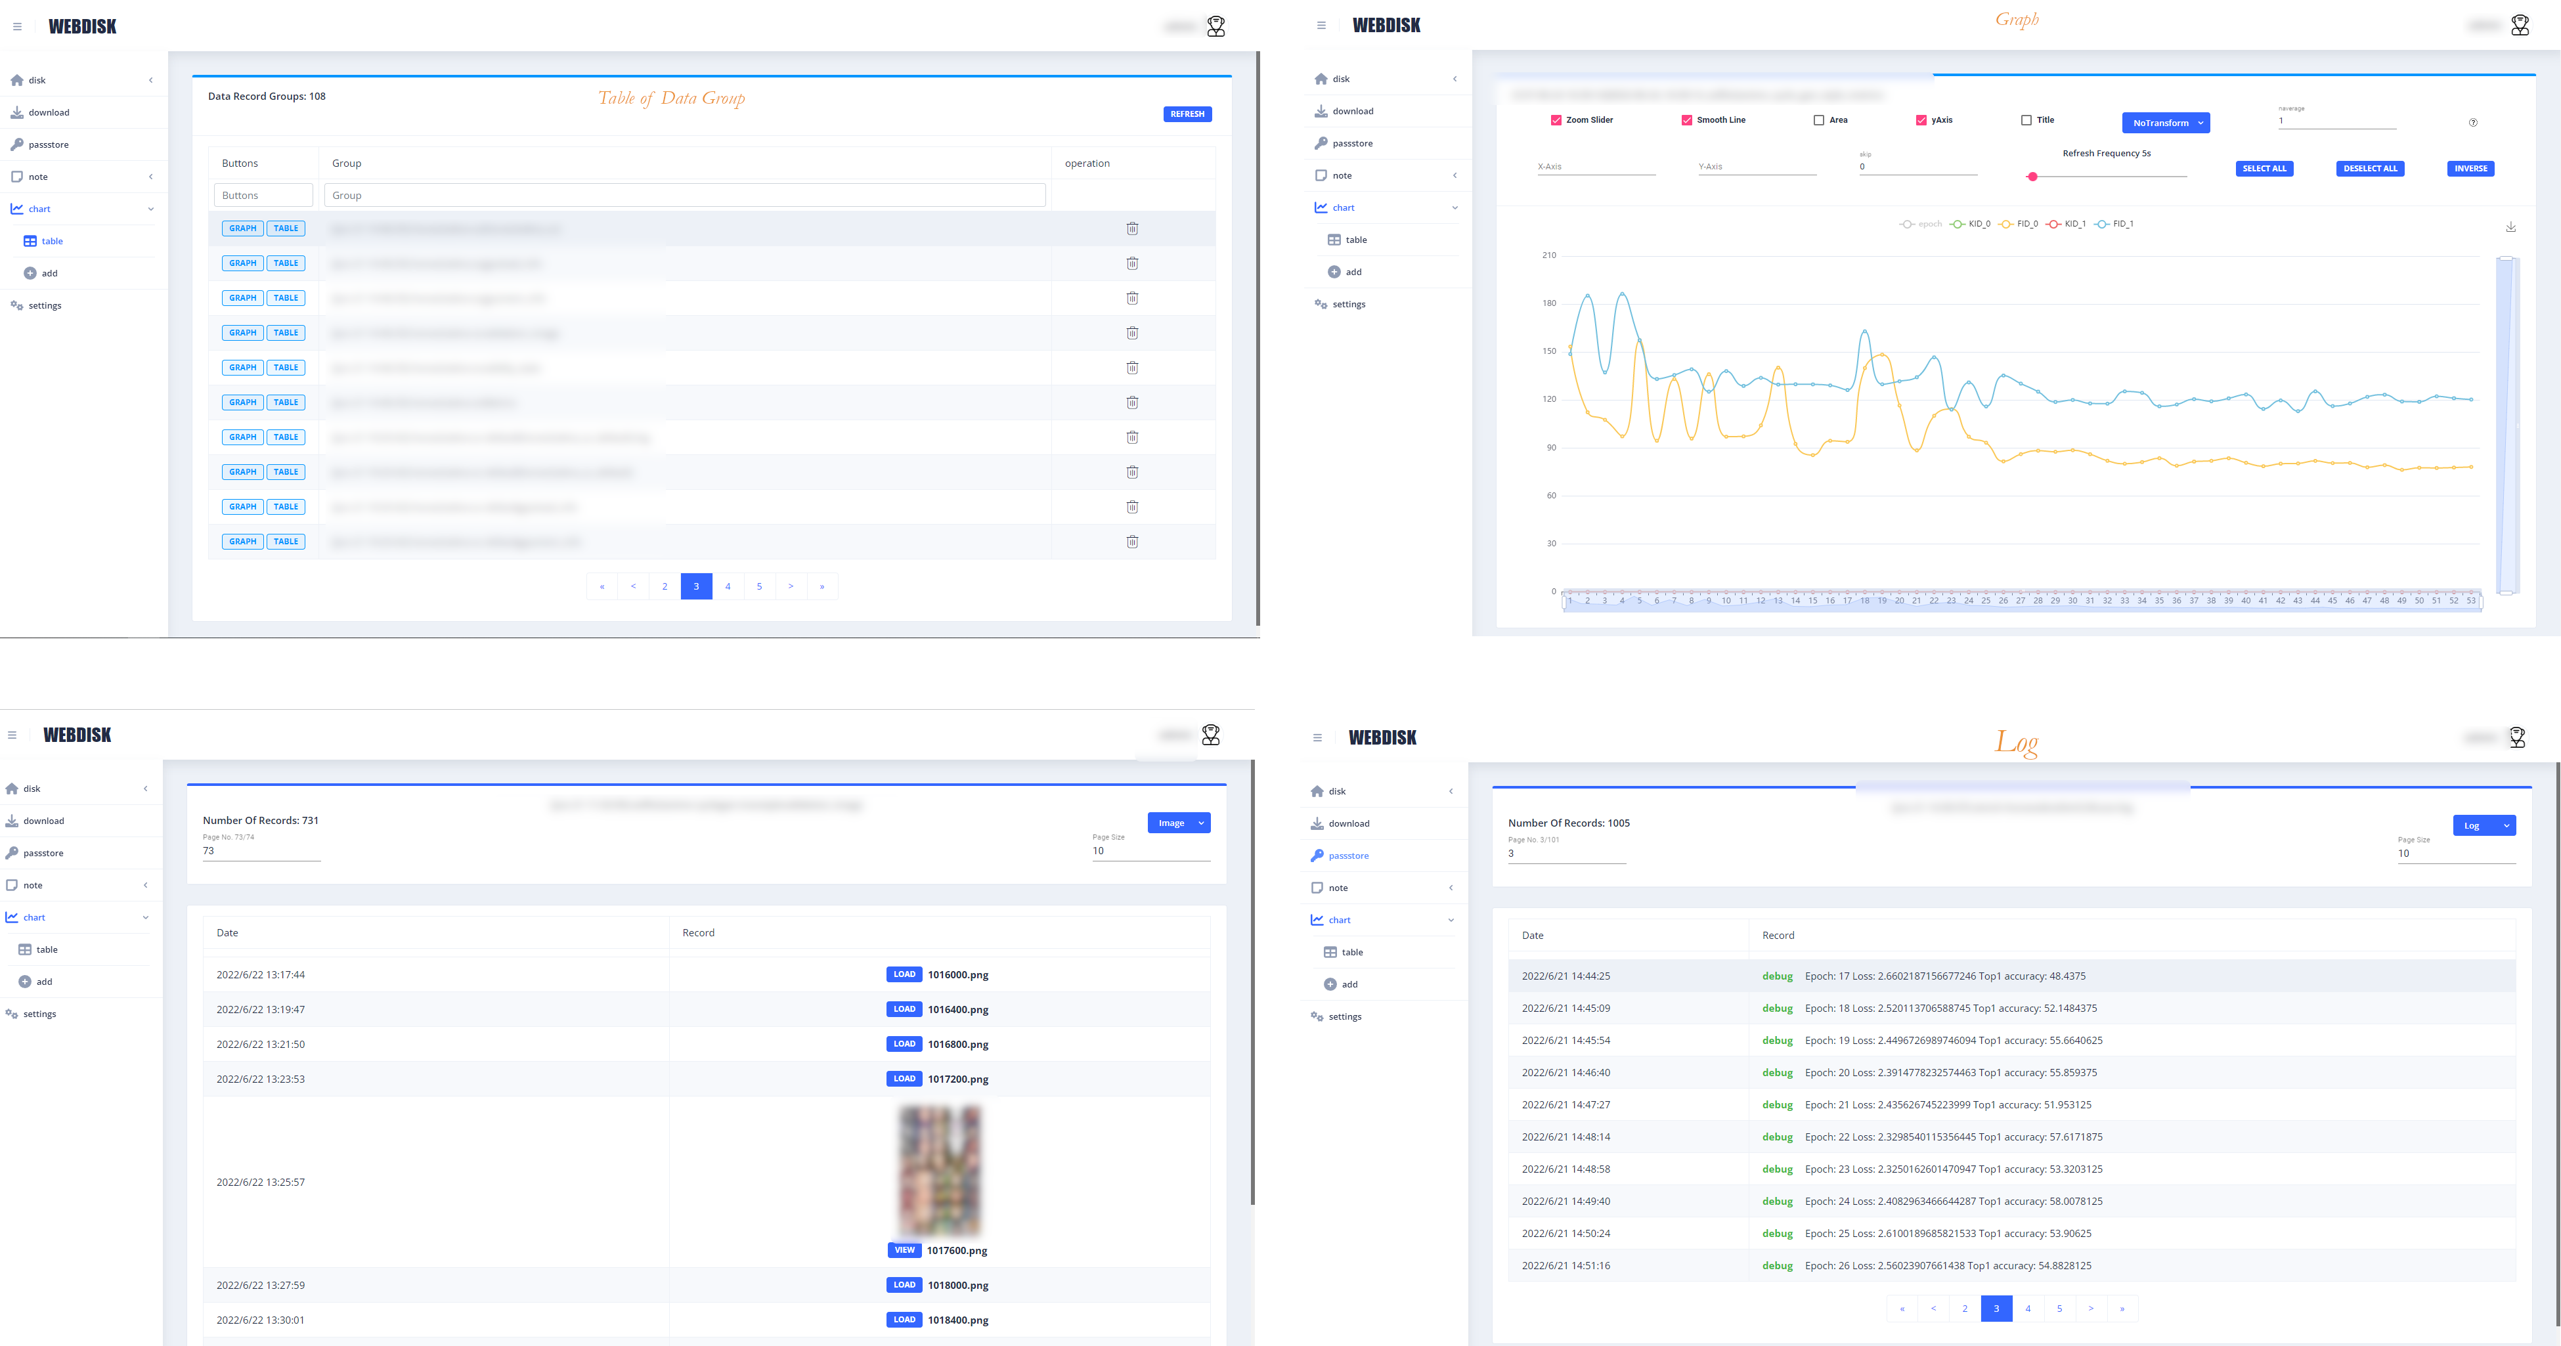
Task: Open the Image type dropdown
Action: point(1178,823)
